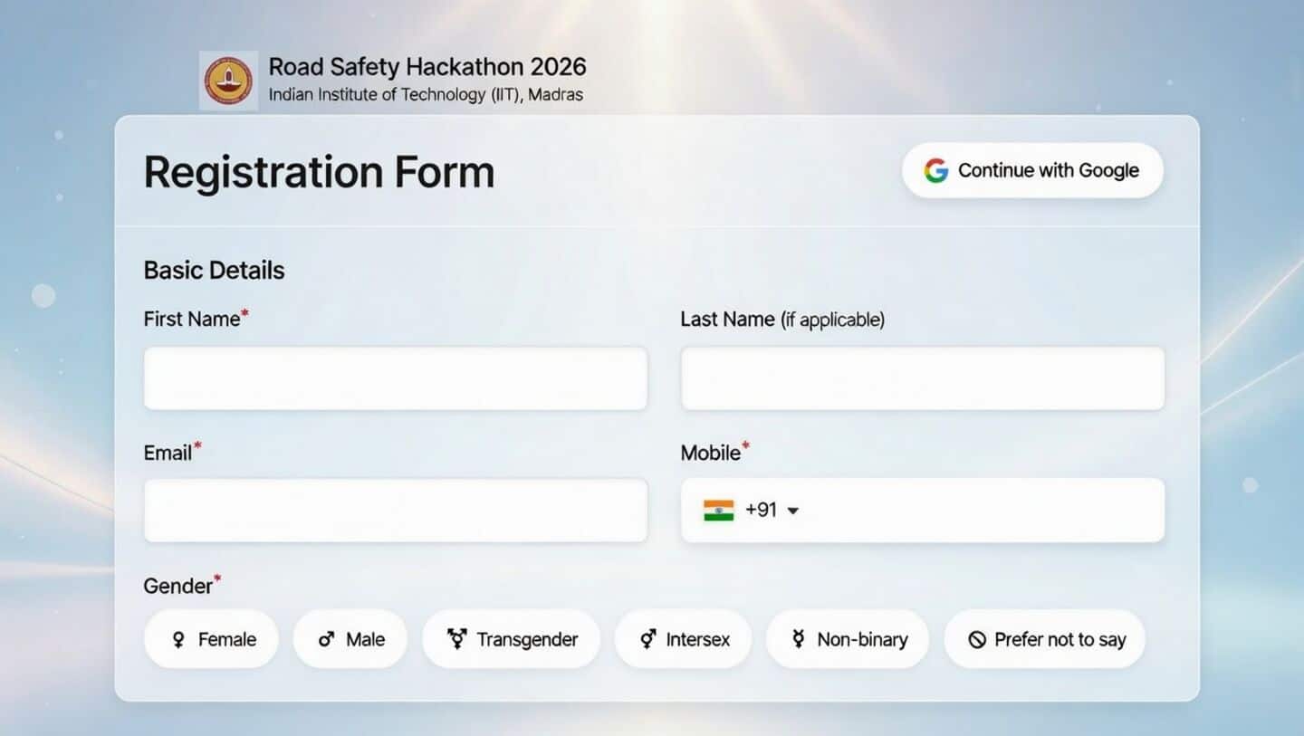Click the Google G icon
The width and height of the screenshot is (1304, 736).
[935, 170]
